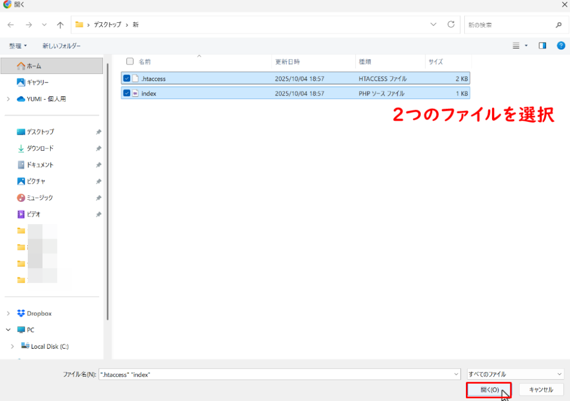Toggle the select-all checkbox in header
Screen dimensions: 570x401
click(x=130, y=61)
